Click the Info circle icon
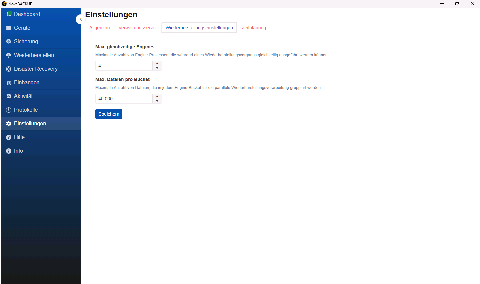 (x=9, y=151)
